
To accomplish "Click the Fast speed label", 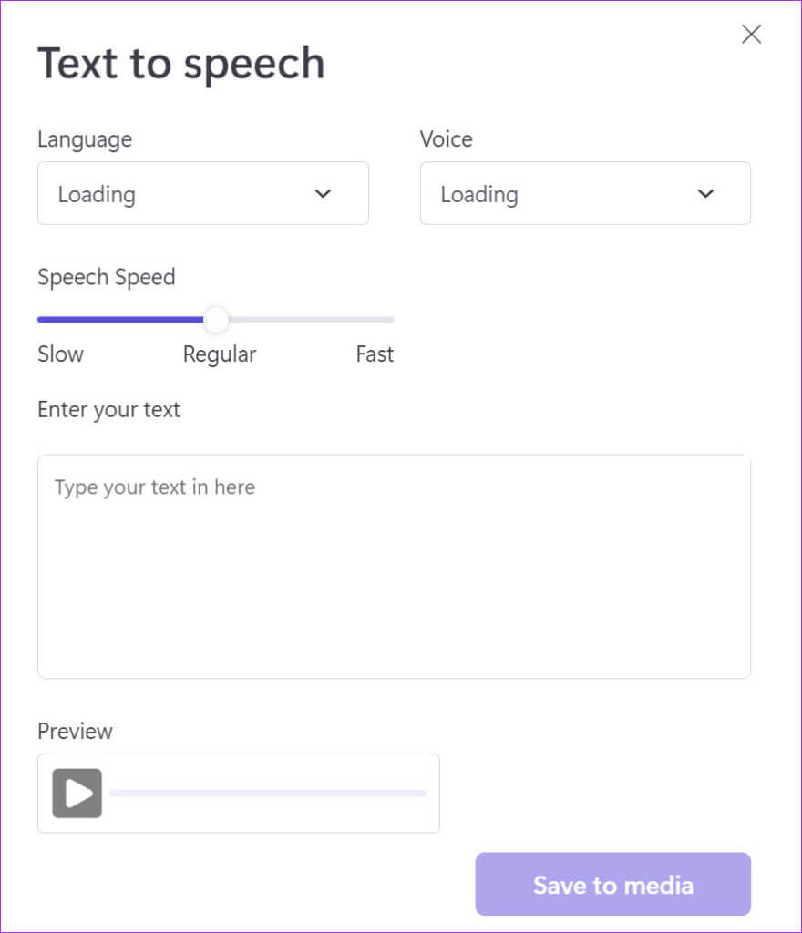I will tap(375, 354).
